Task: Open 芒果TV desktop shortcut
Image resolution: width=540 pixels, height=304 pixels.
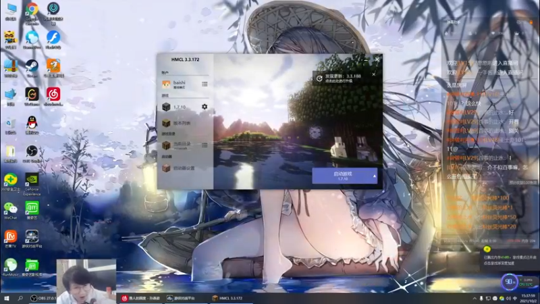Action: pos(11,239)
